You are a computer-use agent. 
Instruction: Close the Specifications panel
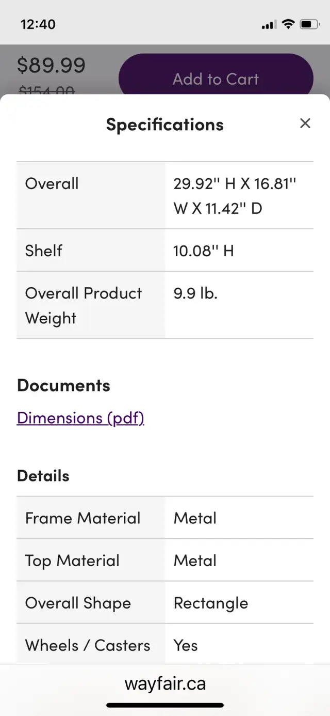point(305,123)
